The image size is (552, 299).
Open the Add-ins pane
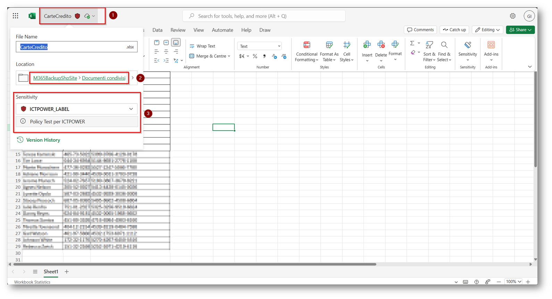tap(491, 45)
